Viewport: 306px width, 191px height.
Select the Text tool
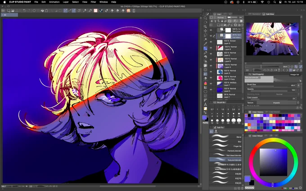click(x=205, y=104)
